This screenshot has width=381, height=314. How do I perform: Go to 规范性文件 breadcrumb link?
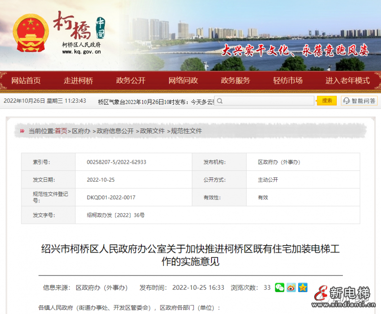pyautogui.click(x=186, y=131)
